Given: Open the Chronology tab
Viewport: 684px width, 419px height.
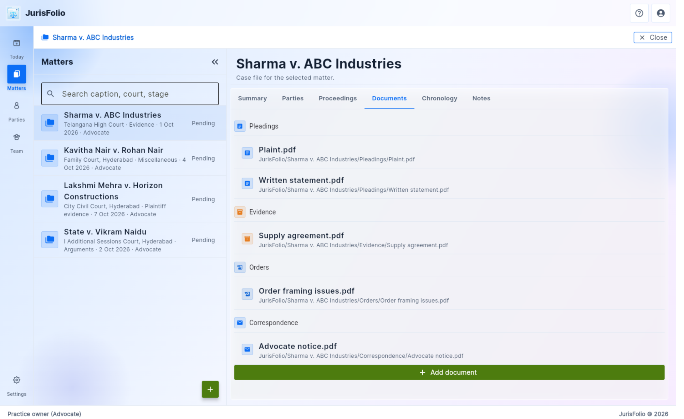Looking at the screenshot, I should [439, 98].
